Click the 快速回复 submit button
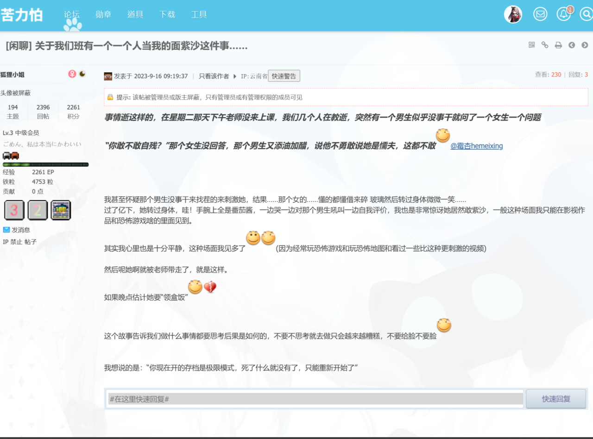Image resolution: width=593 pixels, height=439 pixels. pos(556,399)
